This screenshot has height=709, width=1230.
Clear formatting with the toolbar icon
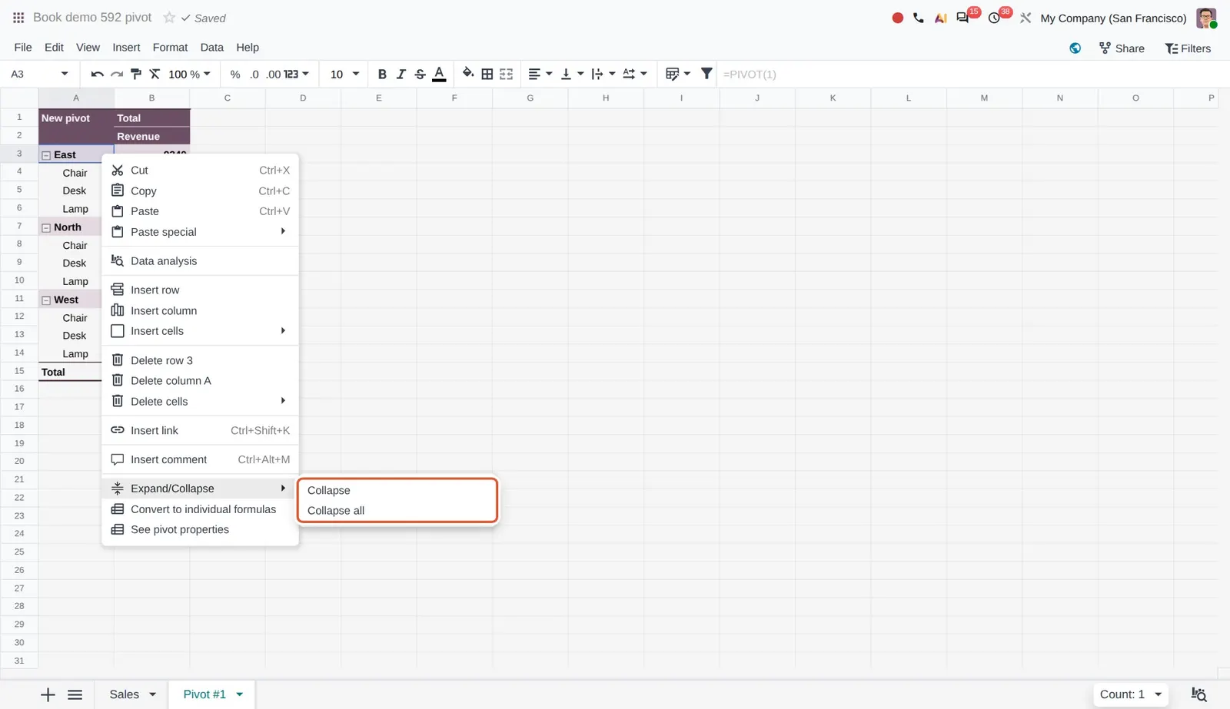pyautogui.click(x=155, y=75)
